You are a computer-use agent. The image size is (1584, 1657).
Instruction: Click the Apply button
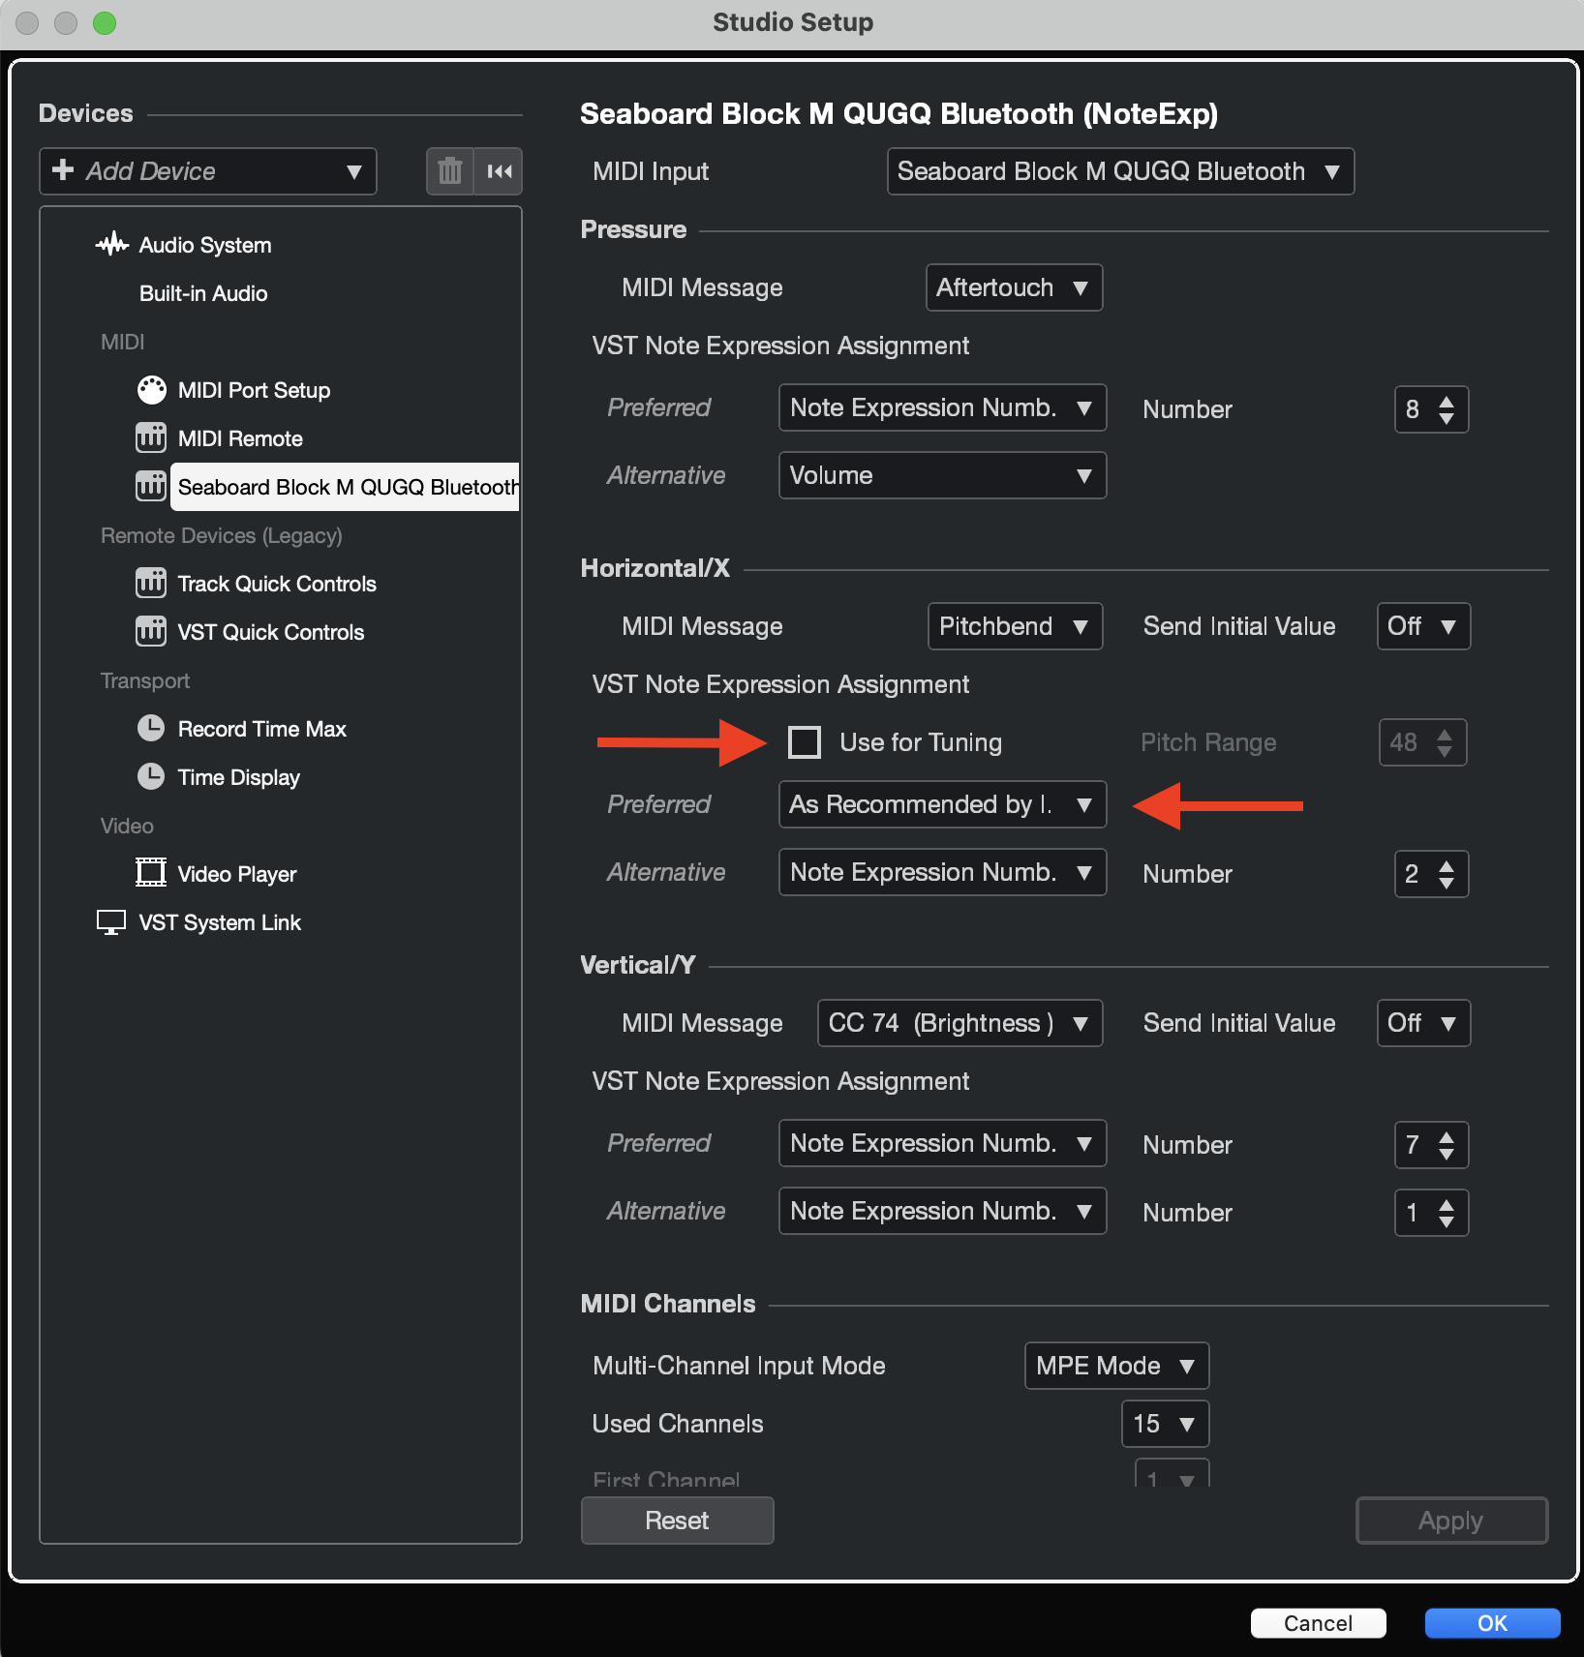pyautogui.click(x=1451, y=1521)
